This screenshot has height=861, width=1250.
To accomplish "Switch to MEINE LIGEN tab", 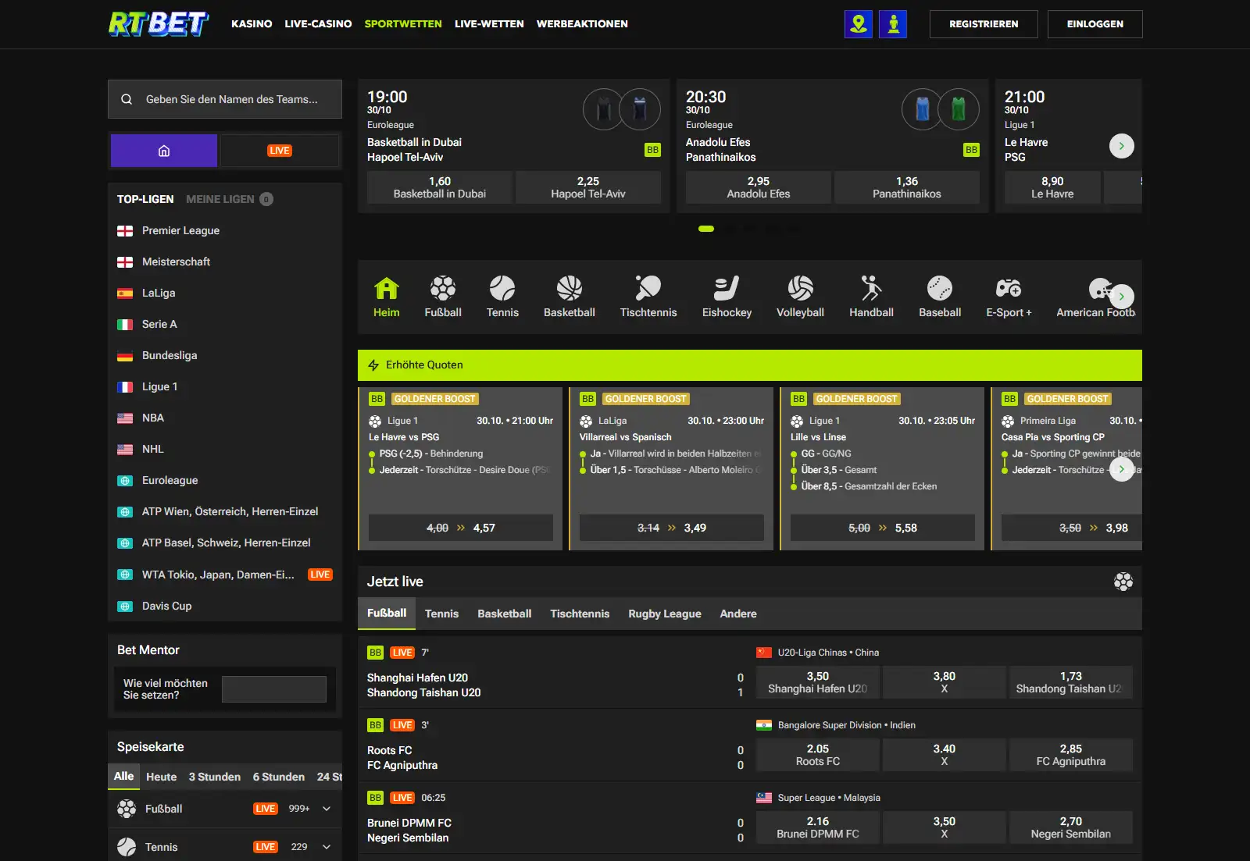I will [229, 199].
